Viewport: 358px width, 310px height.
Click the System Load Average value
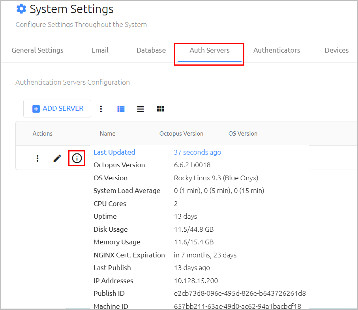point(219,191)
